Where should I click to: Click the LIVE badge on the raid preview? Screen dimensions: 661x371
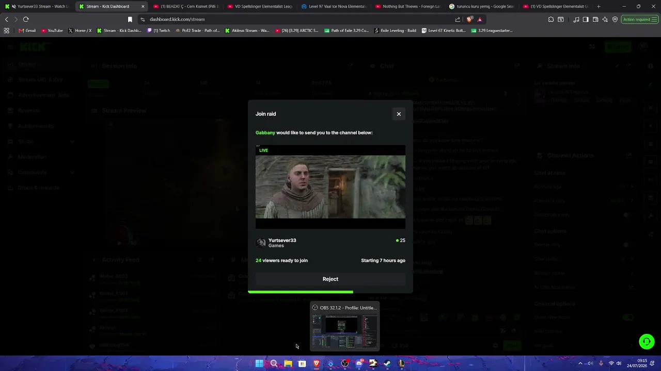pos(263,150)
